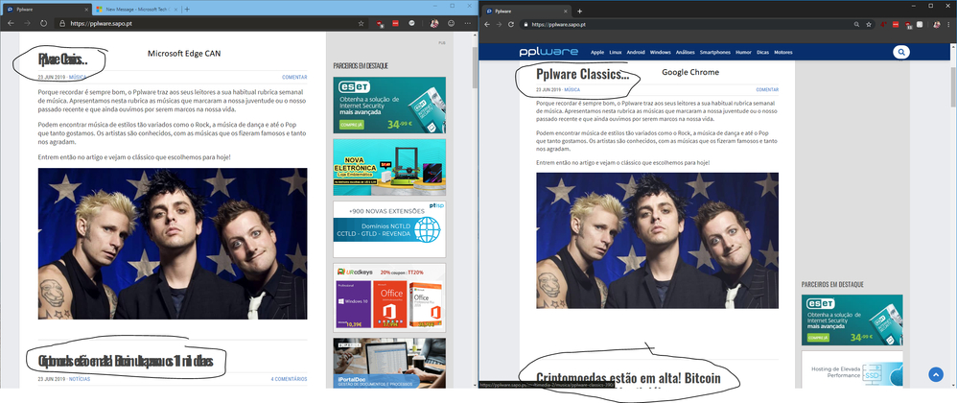
Task: Open the Análises menu item
Action: click(686, 53)
